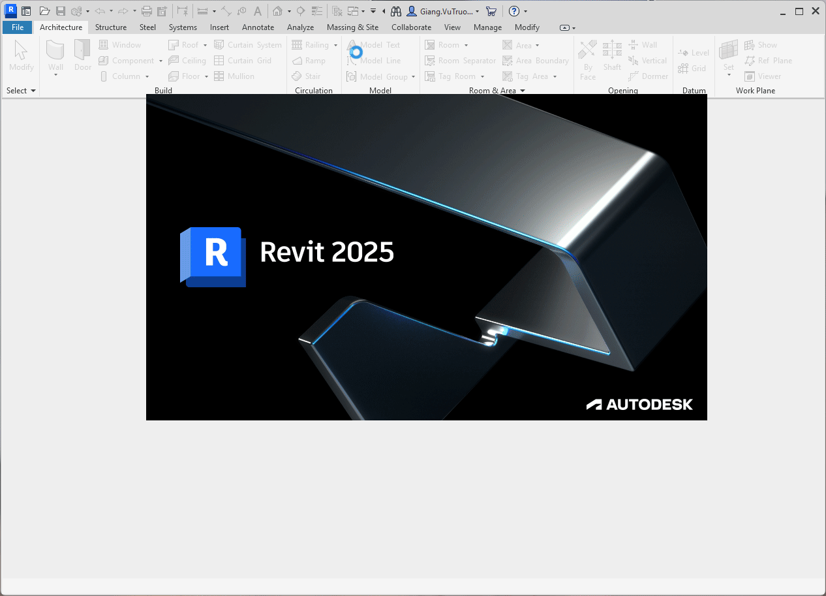
Task: Open the Railing dropdown arrow
Action: pos(335,45)
